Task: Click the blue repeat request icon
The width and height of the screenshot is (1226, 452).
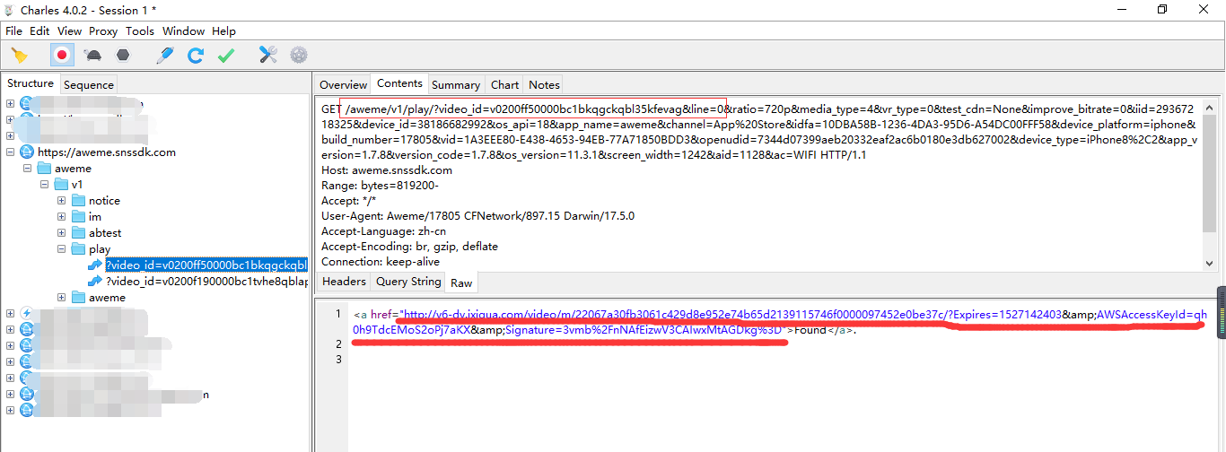Action: click(195, 55)
